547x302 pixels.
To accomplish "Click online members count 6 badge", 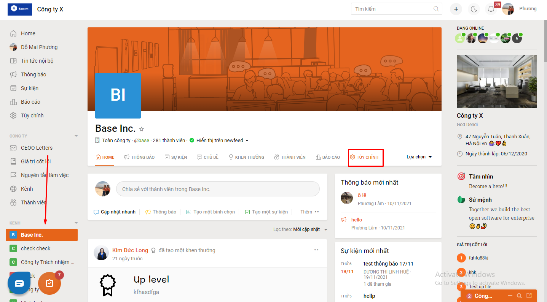I will point(517,38).
